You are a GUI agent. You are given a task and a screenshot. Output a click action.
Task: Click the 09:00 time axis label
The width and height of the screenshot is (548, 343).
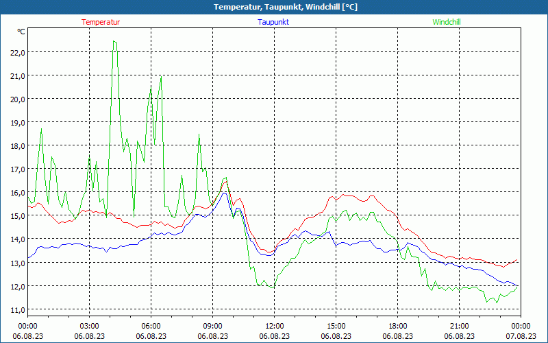coord(212,327)
